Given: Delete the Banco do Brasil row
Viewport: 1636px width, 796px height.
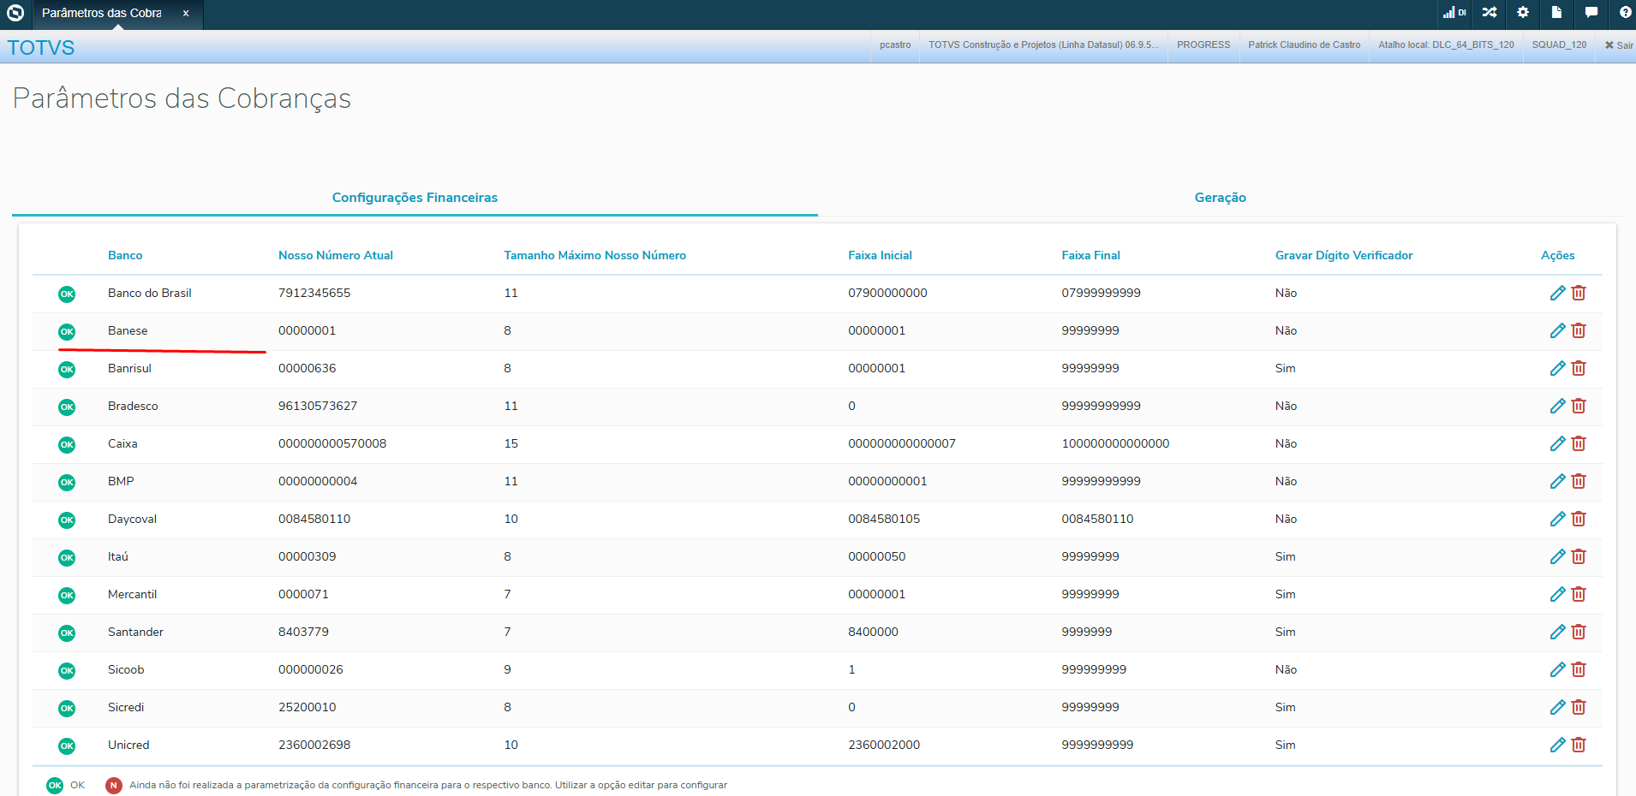Looking at the screenshot, I should point(1579,293).
